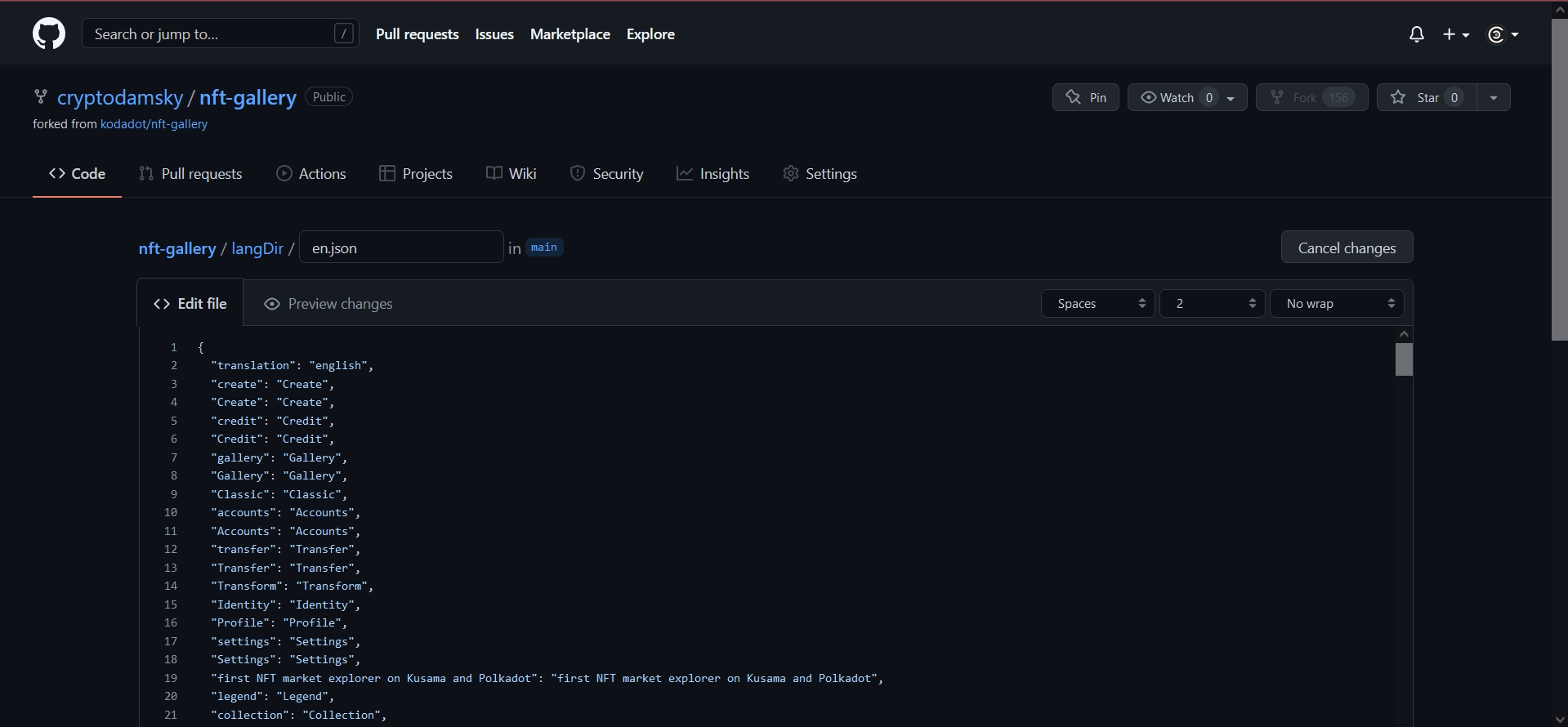Image resolution: width=1568 pixels, height=727 pixels.
Task: Open the Settings gear tab
Action: [820, 174]
